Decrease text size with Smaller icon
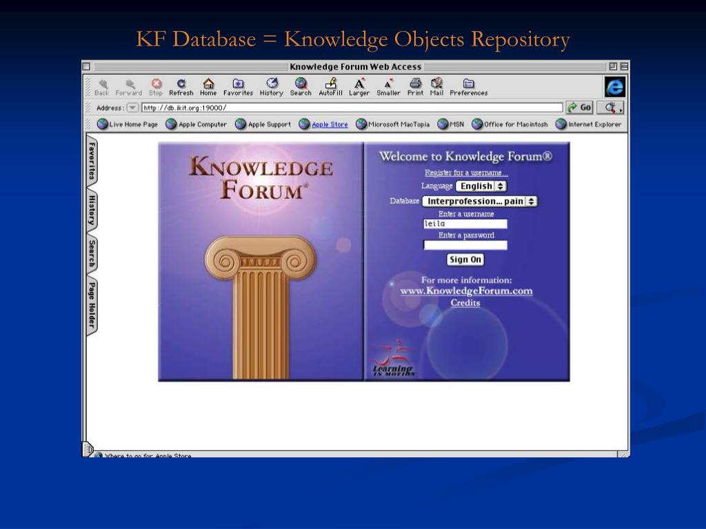This screenshot has height=529, width=706. tap(388, 87)
